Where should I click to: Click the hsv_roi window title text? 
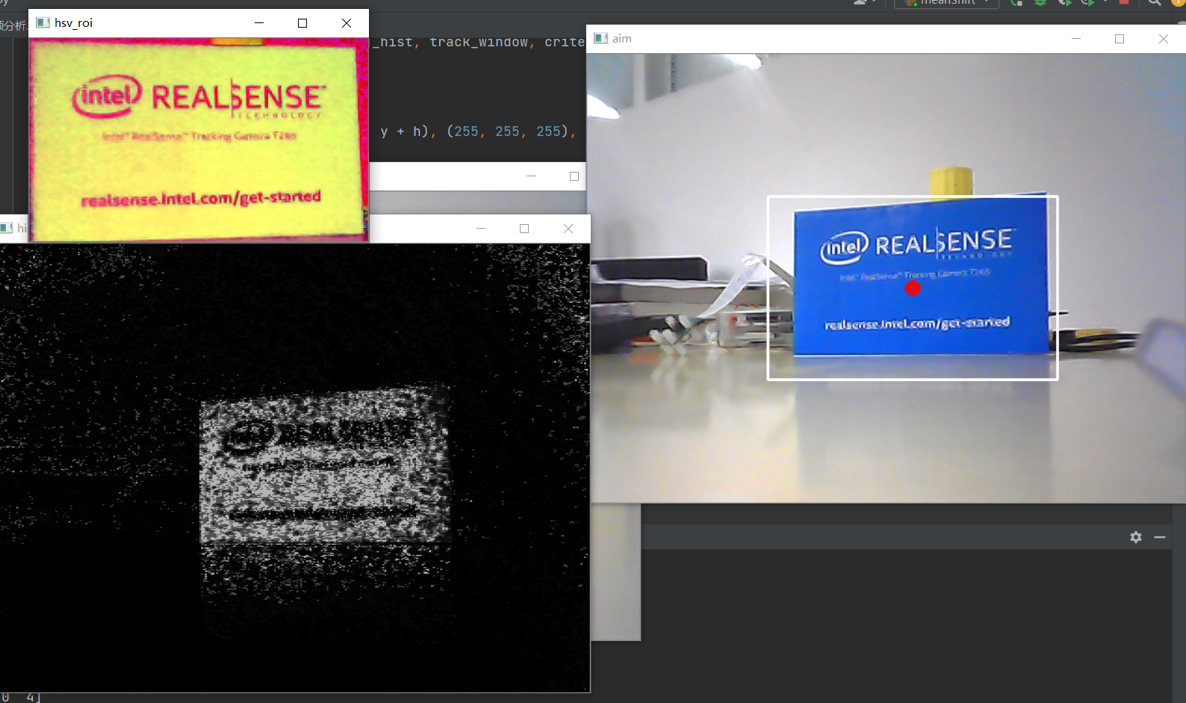pyautogui.click(x=73, y=22)
